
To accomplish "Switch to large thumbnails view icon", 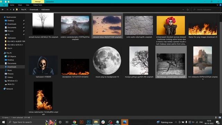I will coord(220,117).
